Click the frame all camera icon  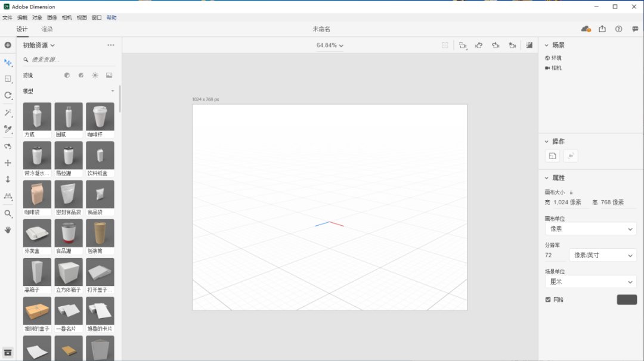click(x=463, y=45)
